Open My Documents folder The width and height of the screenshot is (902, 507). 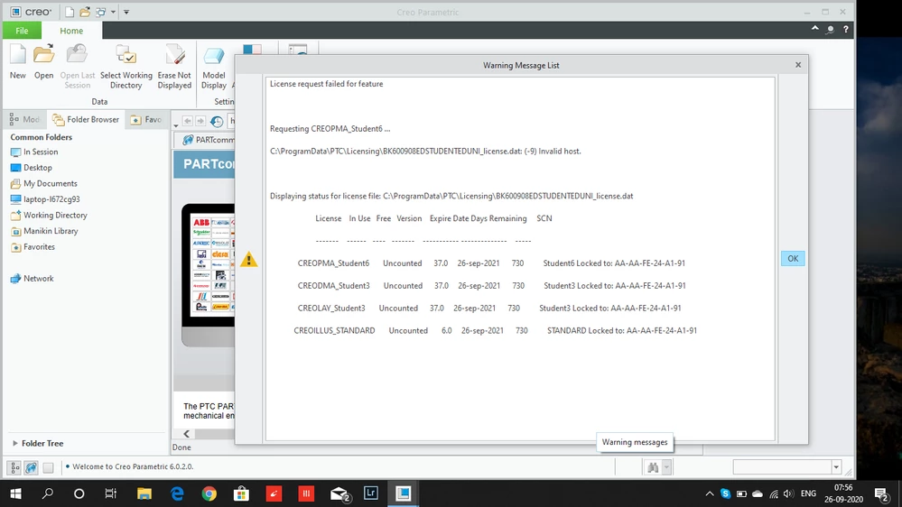click(x=43, y=183)
